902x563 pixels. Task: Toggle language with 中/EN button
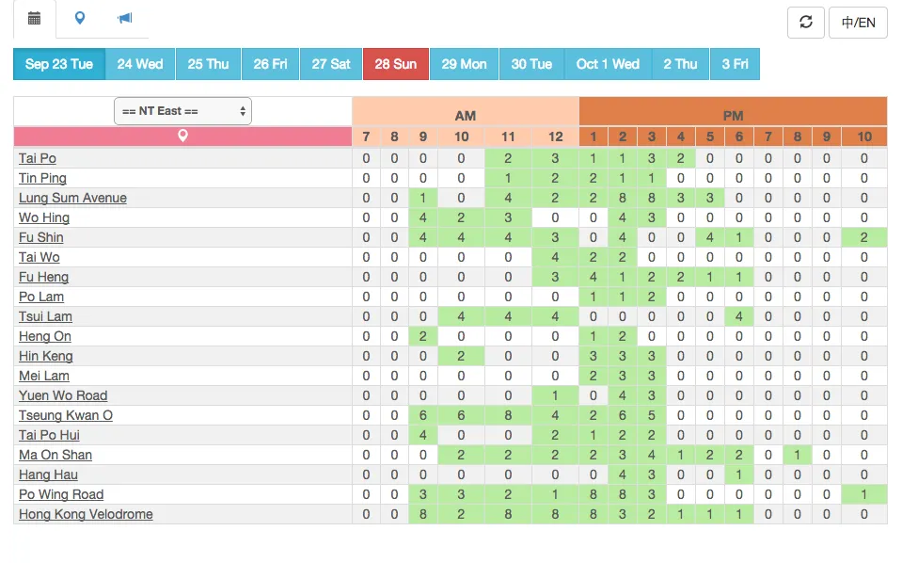[859, 23]
